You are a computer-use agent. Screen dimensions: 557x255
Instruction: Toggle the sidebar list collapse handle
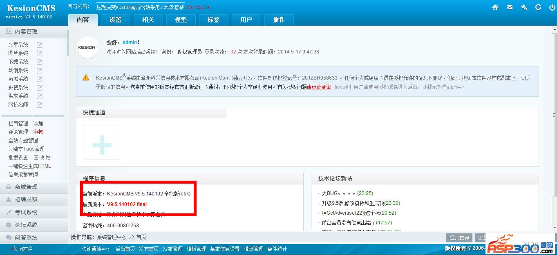33,116
